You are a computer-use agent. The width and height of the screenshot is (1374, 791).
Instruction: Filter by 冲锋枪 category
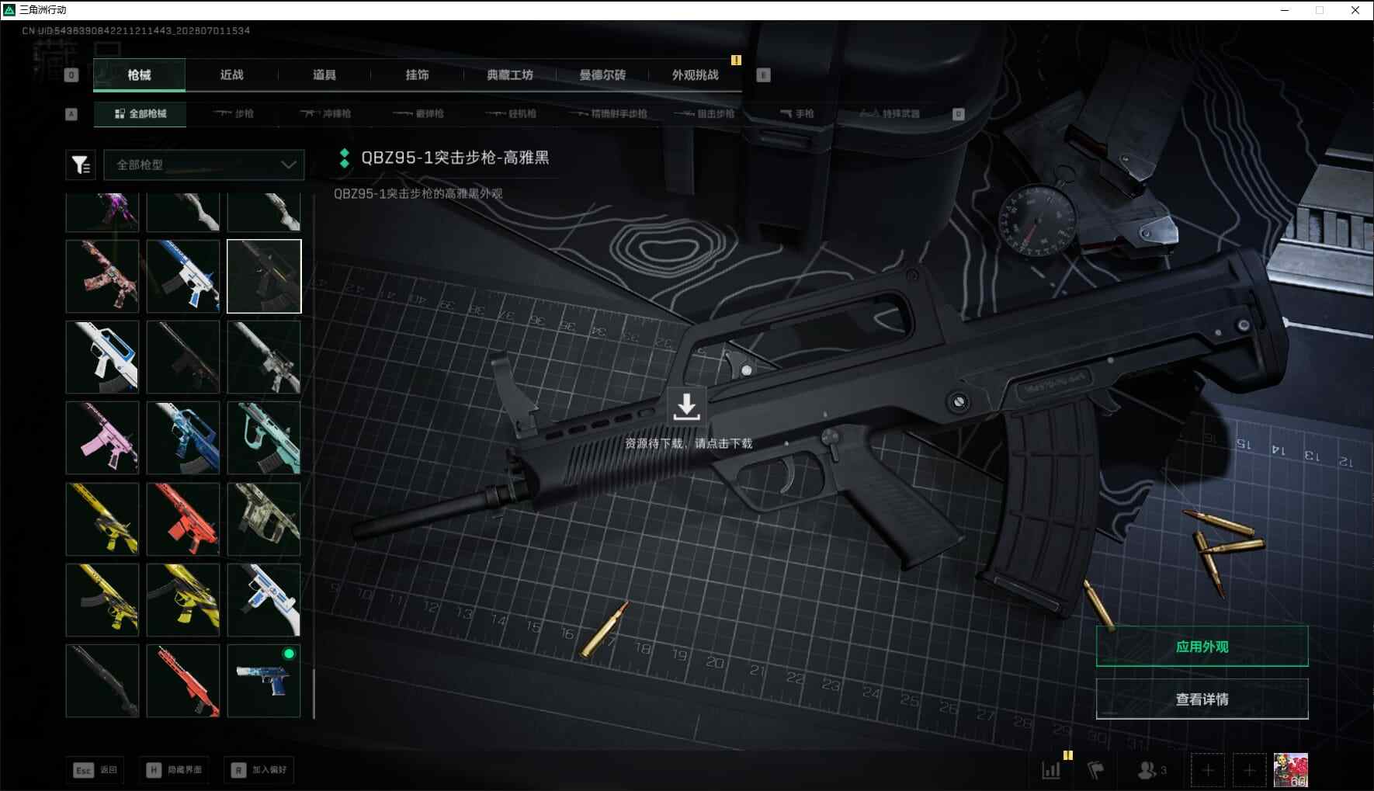pos(326,114)
